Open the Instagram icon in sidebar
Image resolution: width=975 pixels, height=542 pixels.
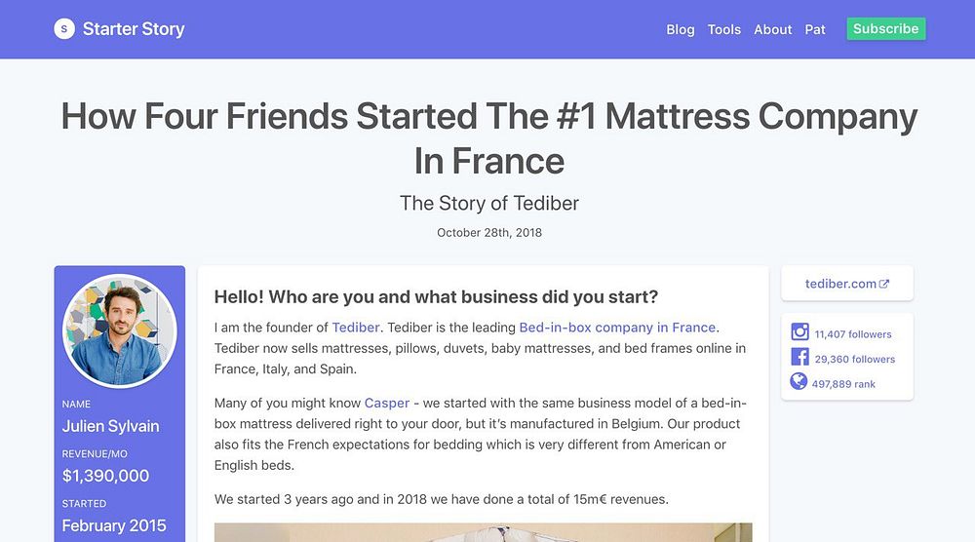[799, 332]
